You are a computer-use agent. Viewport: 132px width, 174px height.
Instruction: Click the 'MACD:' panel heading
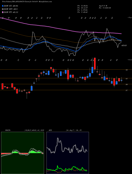point(8,130)
